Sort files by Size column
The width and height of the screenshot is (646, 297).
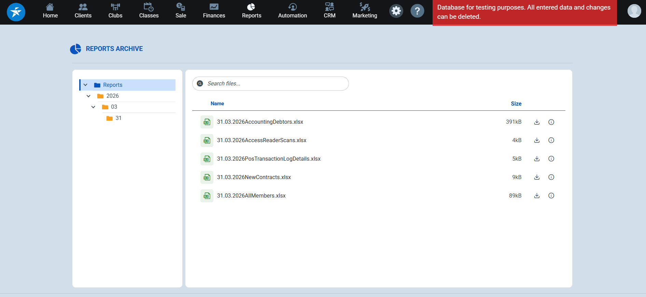516,104
